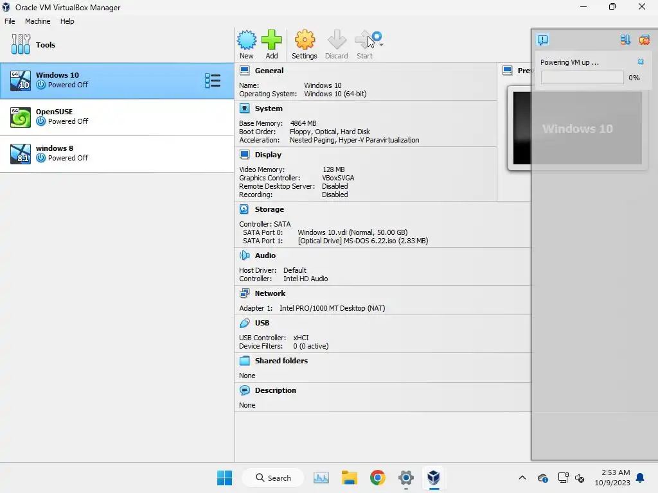This screenshot has height=493, width=658.
Task: Click the Preview section monitor icon
Action: [508, 71]
